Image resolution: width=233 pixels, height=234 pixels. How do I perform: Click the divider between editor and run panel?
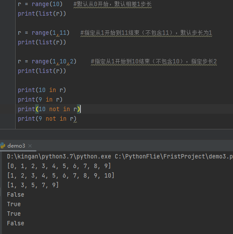[x=116, y=129]
